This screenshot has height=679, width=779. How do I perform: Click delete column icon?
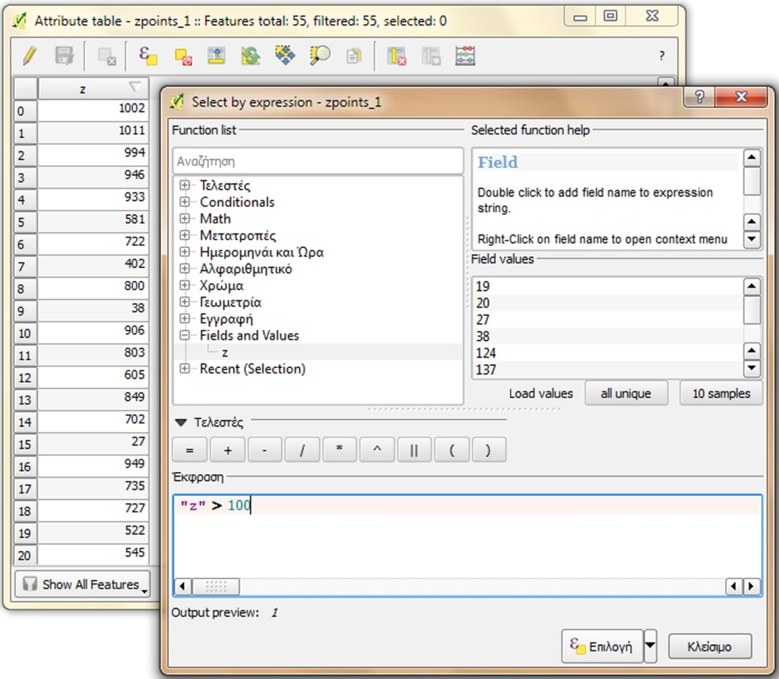[396, 55]
